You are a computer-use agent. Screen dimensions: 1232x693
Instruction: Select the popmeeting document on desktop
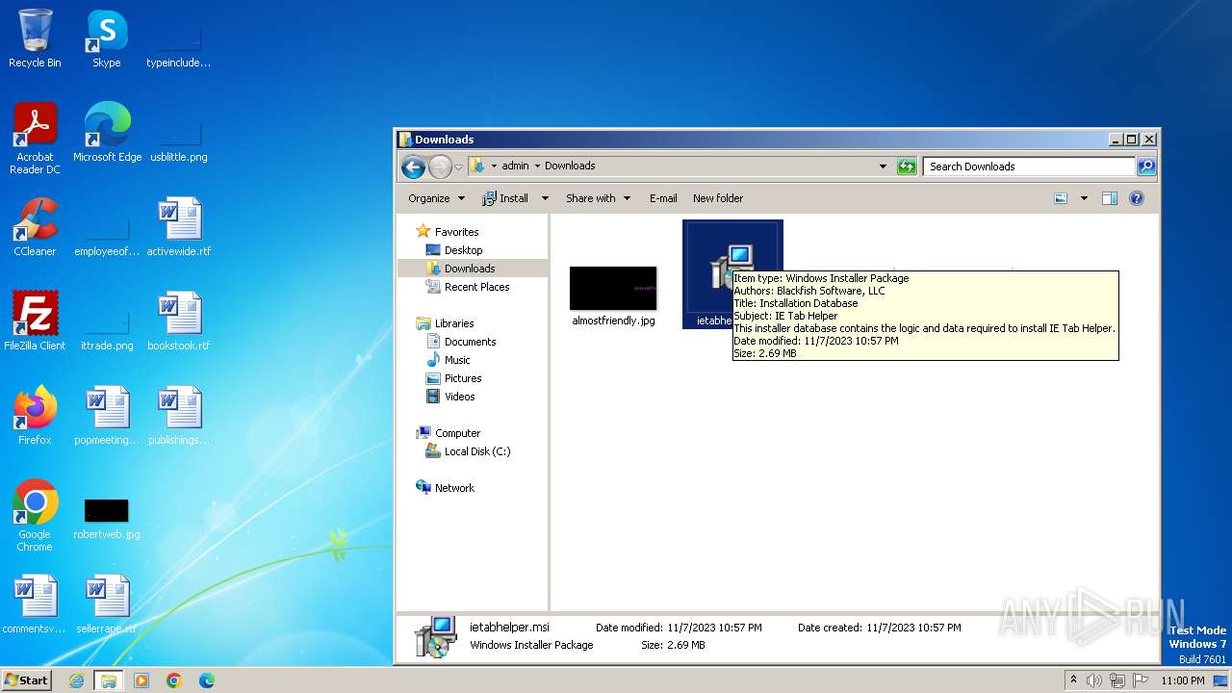coord(107,415)
